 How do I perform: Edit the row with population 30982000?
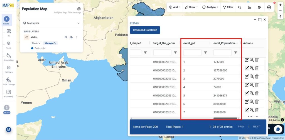(x=247, y=110)
